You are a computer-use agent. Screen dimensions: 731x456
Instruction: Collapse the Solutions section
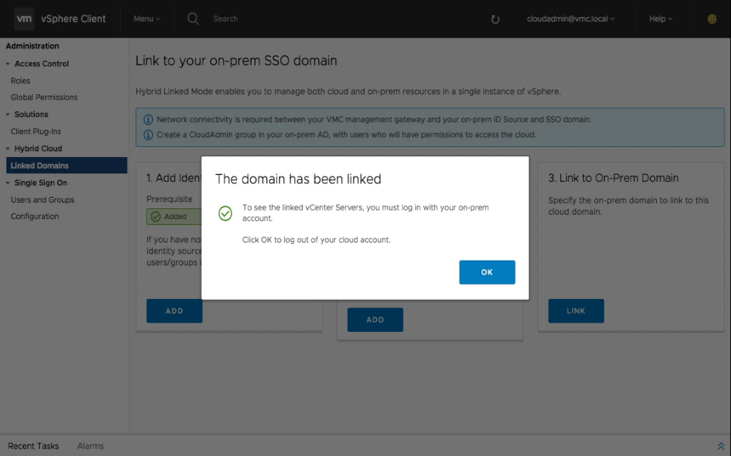coord(7,114)
